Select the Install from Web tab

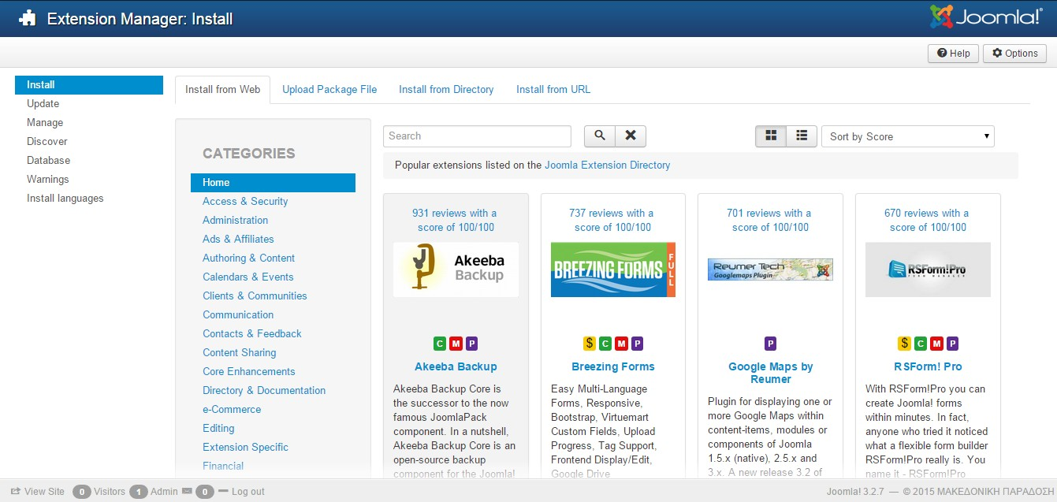222,89
